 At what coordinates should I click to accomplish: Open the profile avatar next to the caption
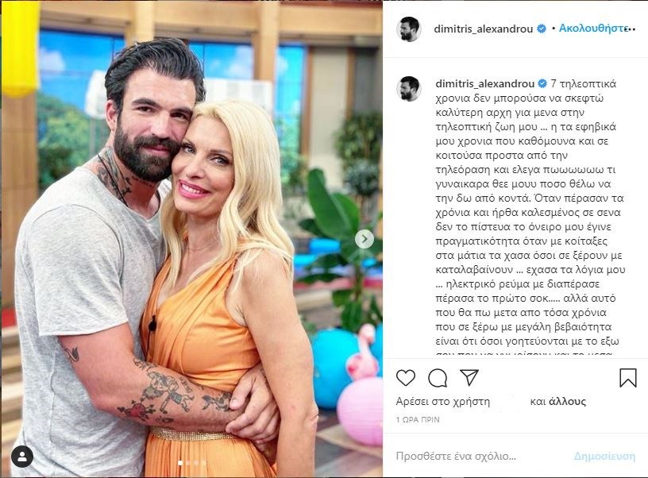click(x=408, y=88)
